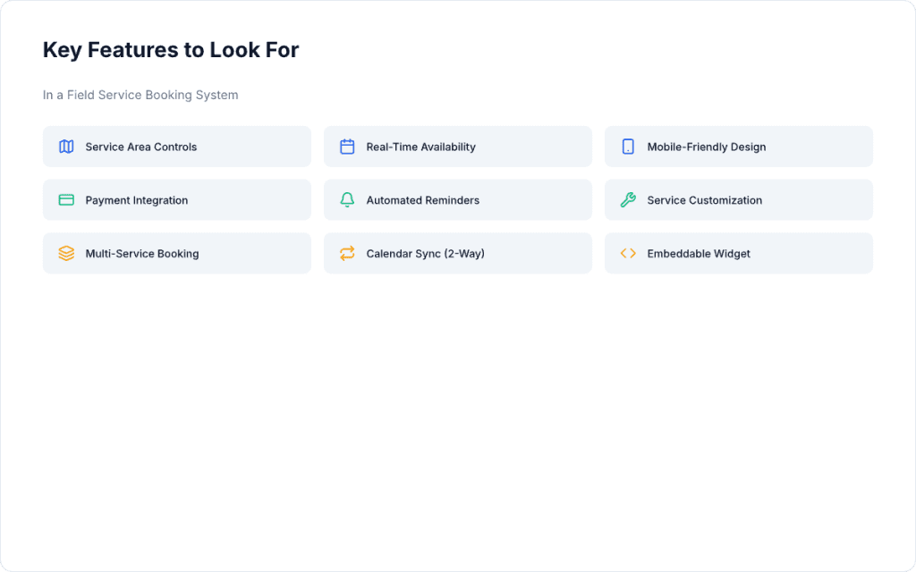Select the Automated Reminders card
The width and height of the screenshot is (916, 572).
(x=457, y=199)
